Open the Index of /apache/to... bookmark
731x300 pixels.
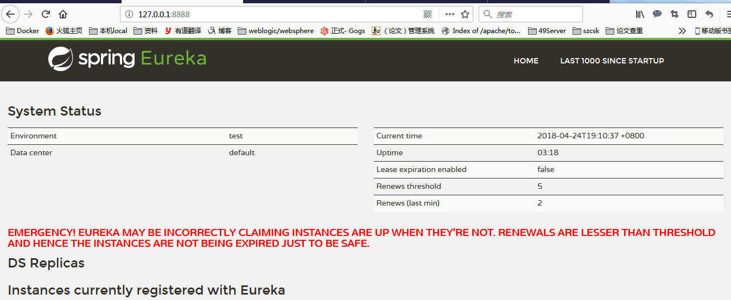(x=481, y=31)
